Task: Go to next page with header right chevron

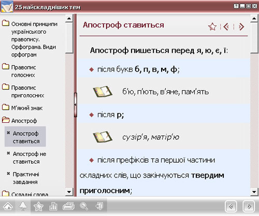Action: [x=241, y=27]
